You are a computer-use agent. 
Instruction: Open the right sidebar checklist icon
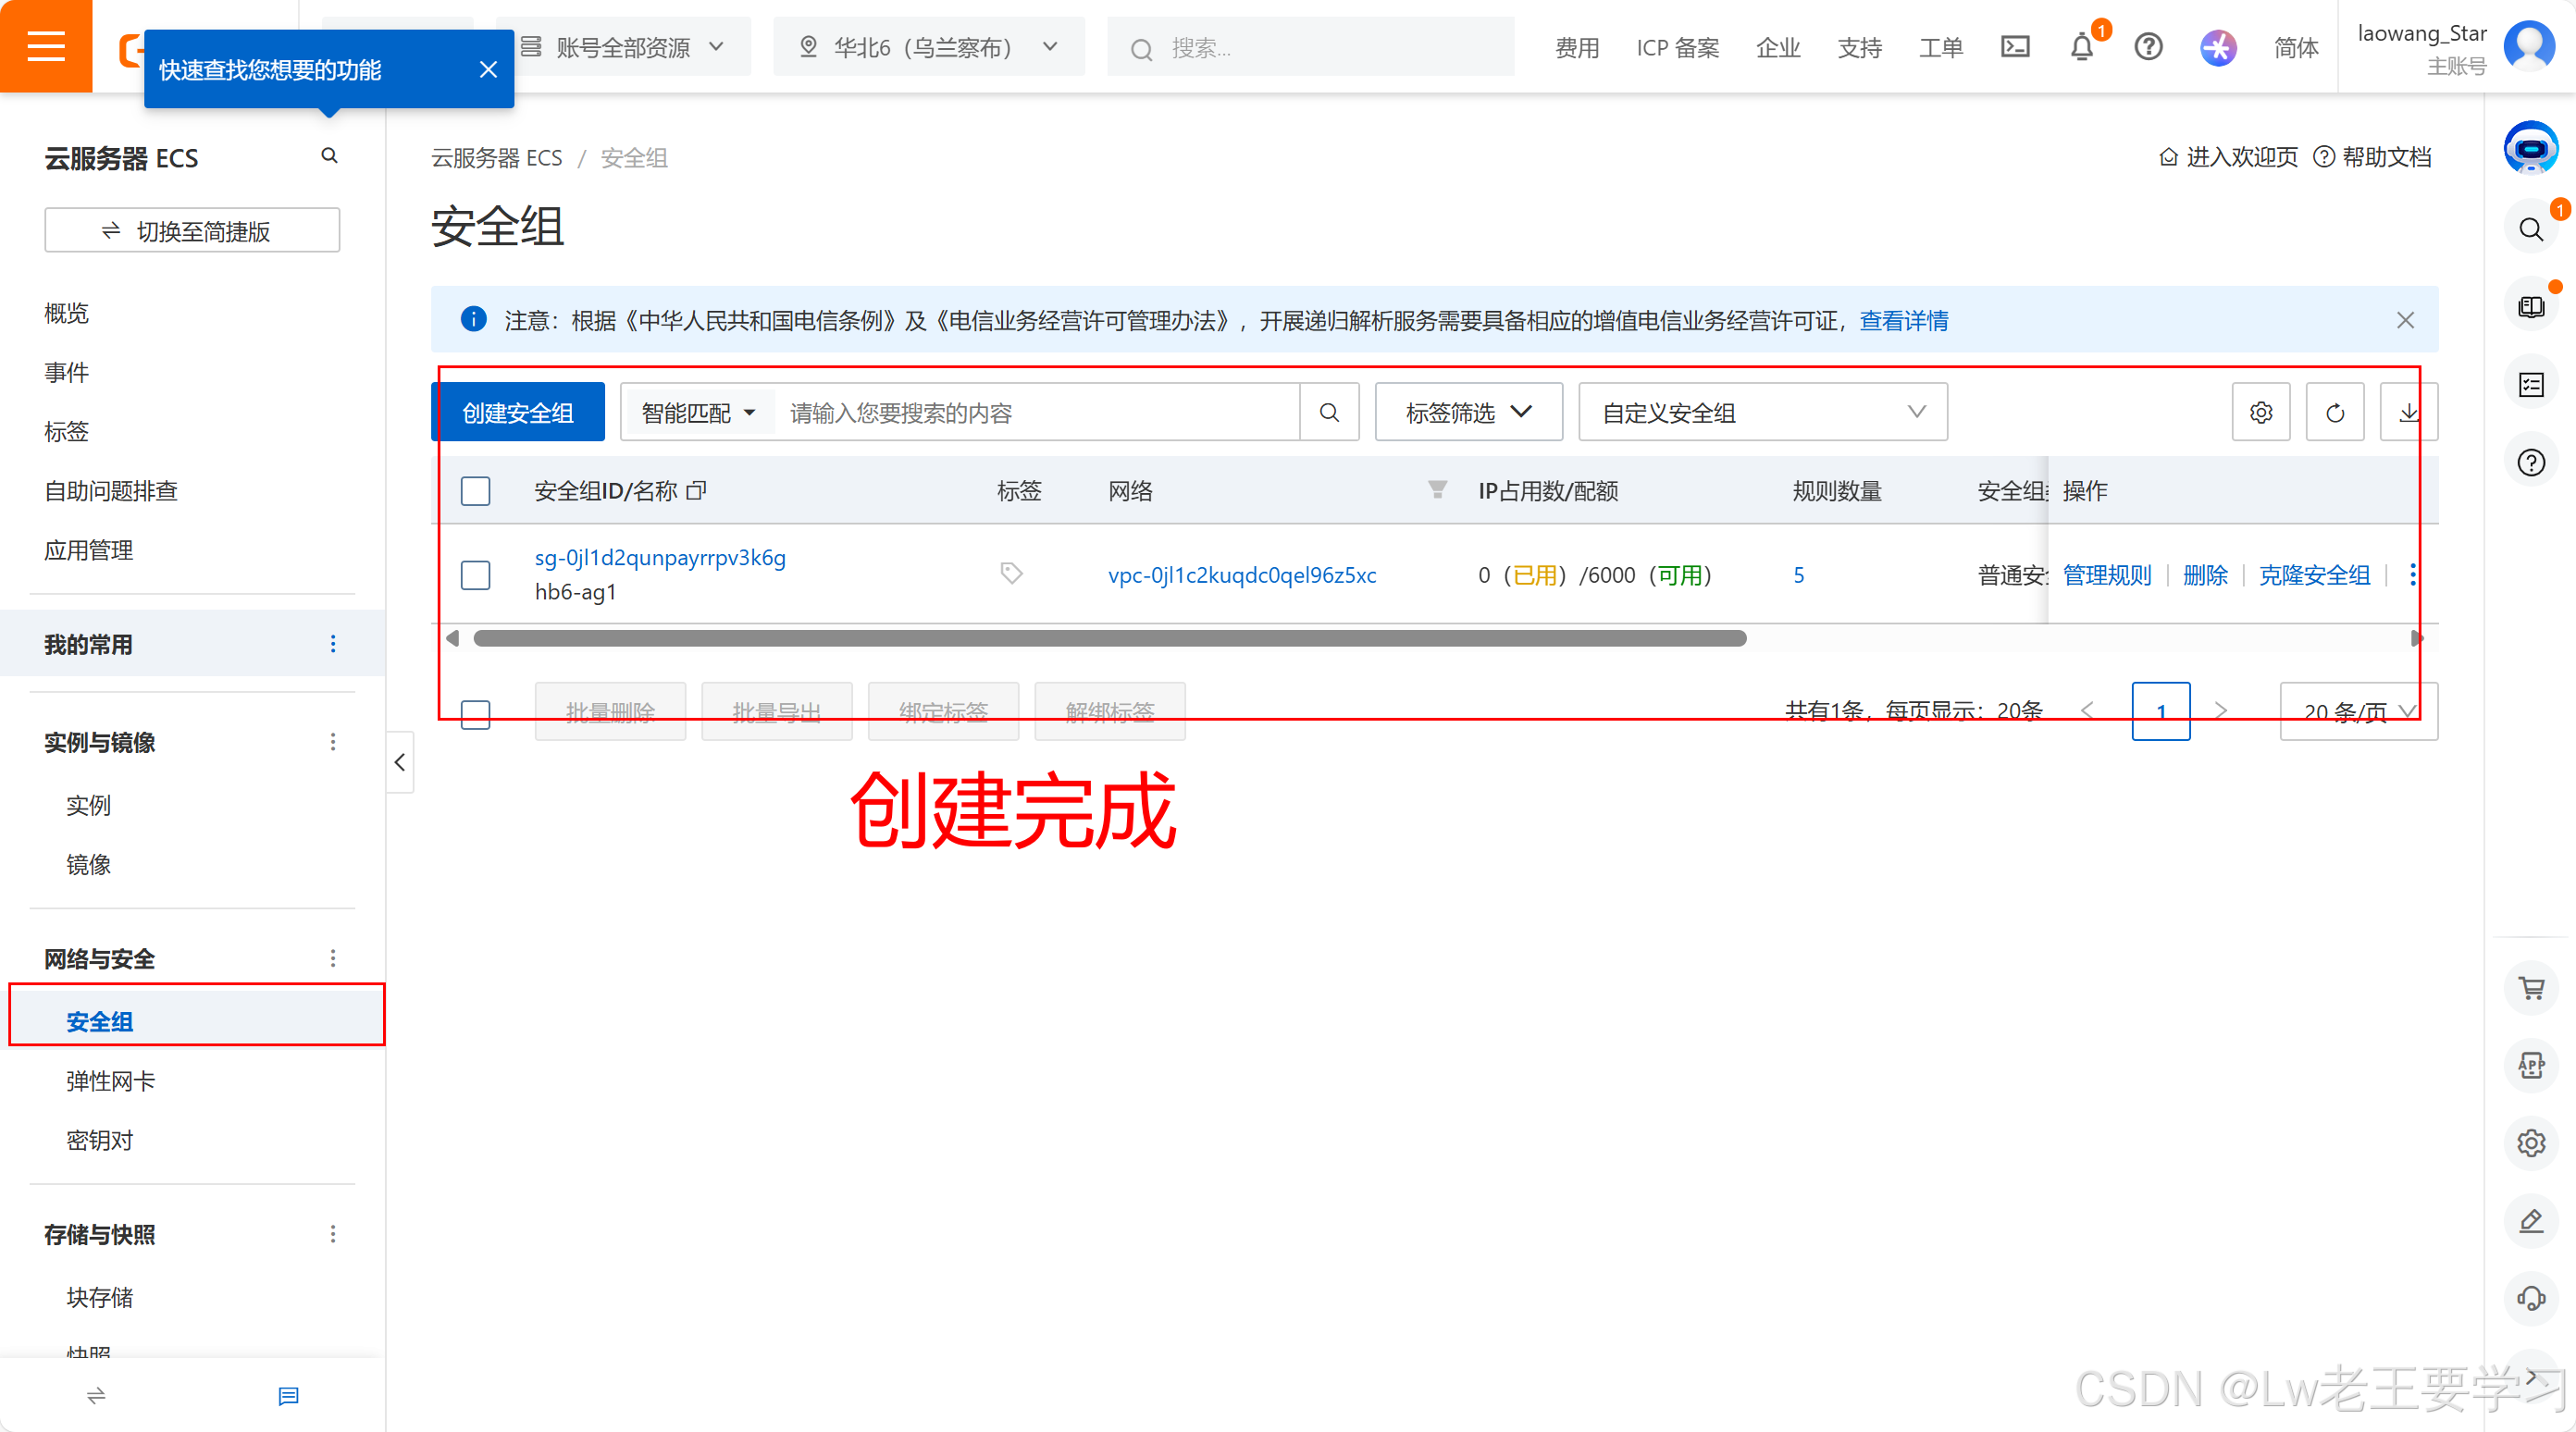point(2531,385)
